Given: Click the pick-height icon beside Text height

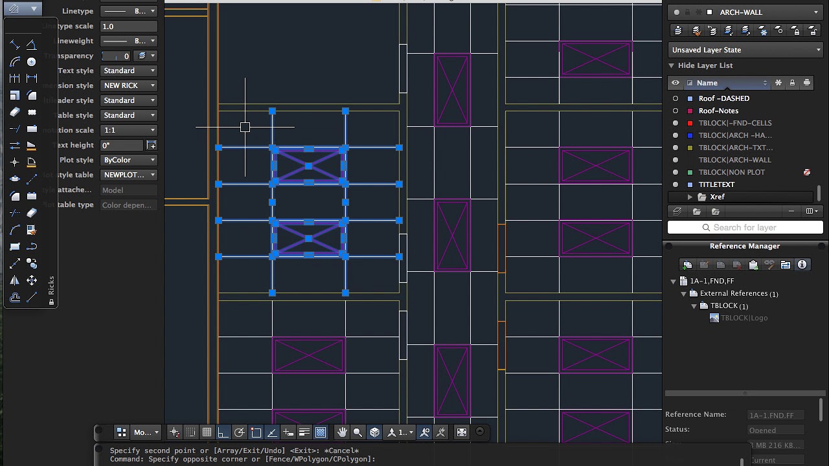Looking at the screenshot, I should tap(152, 145).
